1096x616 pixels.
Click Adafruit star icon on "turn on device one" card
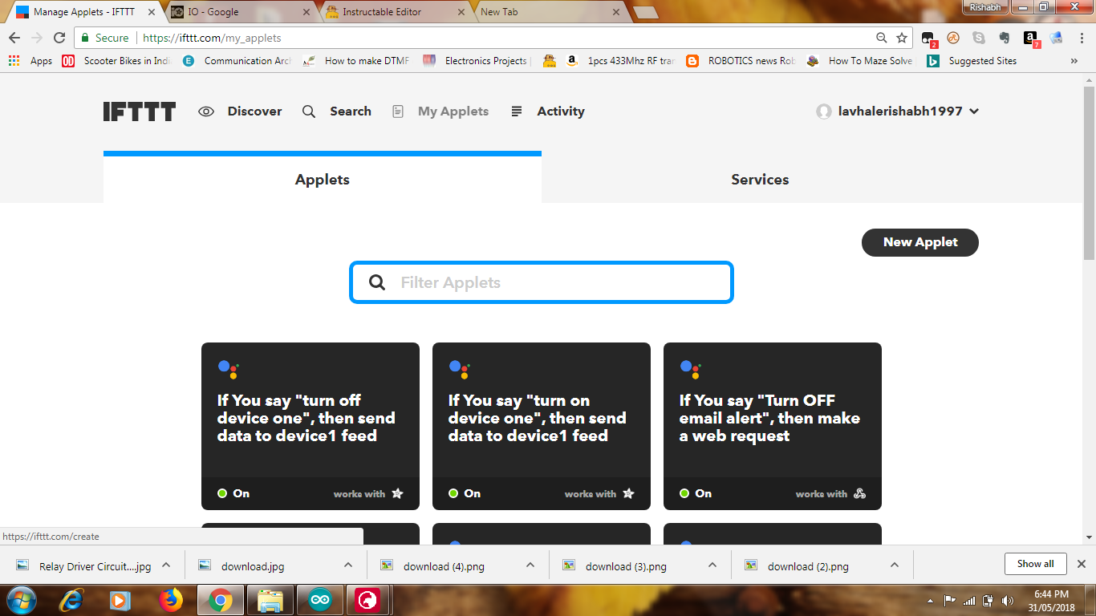pos(628,493)
